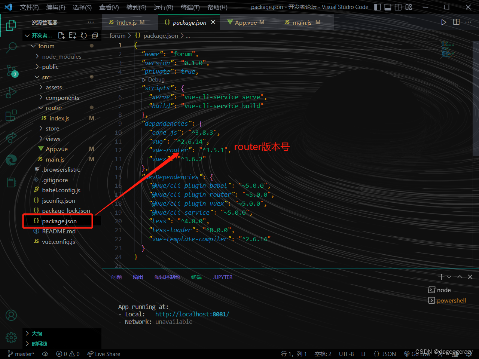
Task: Click the localhost:8081 link in terminal
Action: point(192,314)
